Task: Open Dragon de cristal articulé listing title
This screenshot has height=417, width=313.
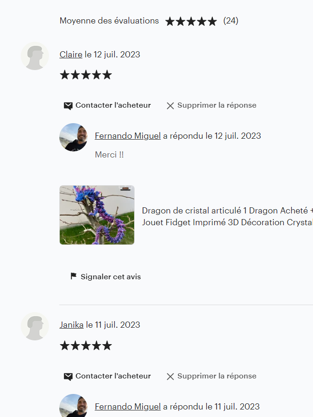Action: [x=227, y=216]
